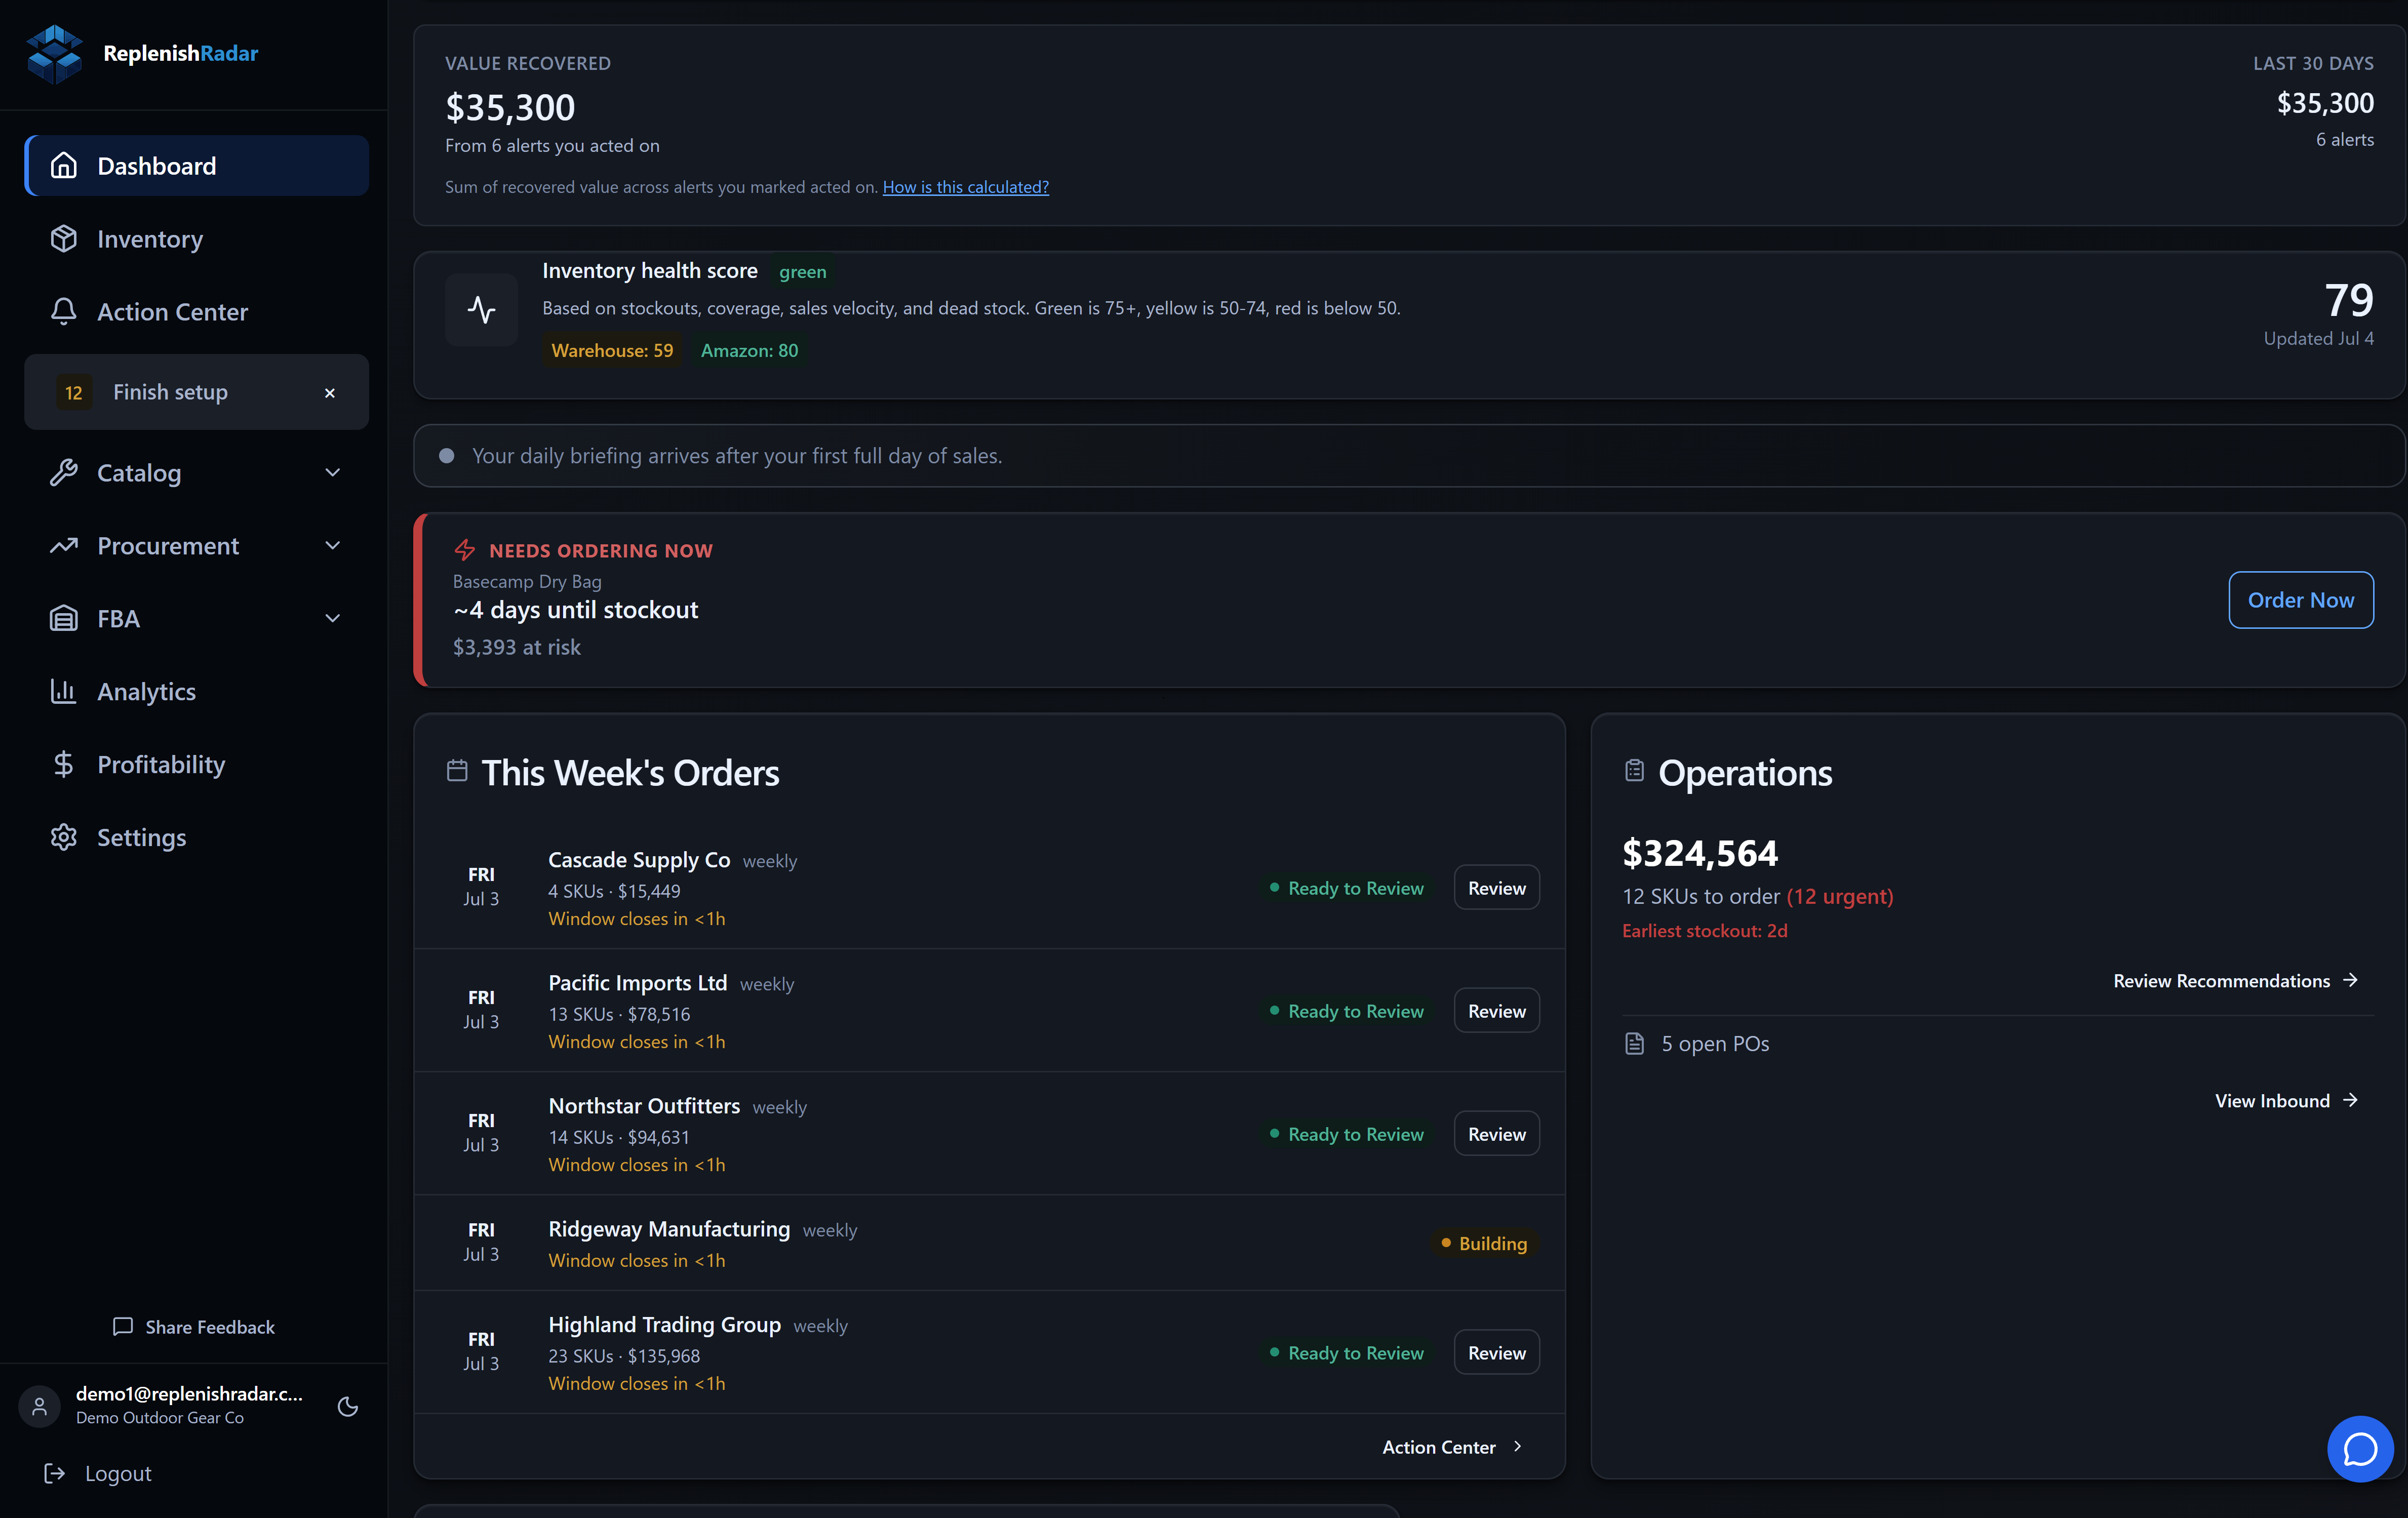Click the chevron next to Action Center link
Screen dimensions: 2408x1518
point(1518,1447)
